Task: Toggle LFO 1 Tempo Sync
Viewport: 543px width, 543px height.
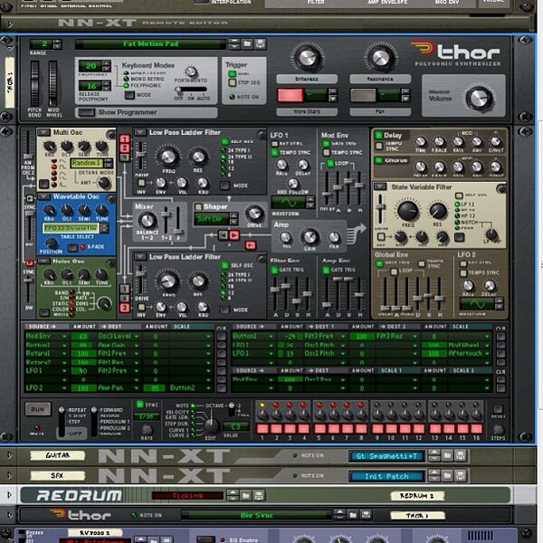Action: coord(274,152)
